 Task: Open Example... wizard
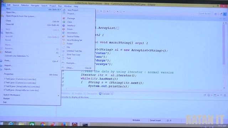(x=71, y=63)
